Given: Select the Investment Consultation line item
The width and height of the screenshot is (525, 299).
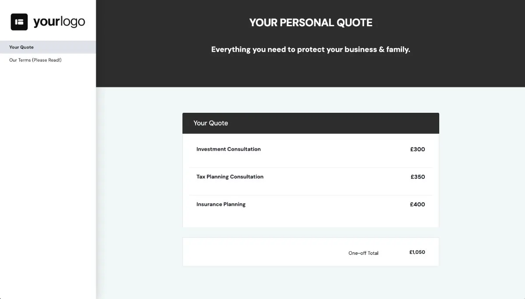Looking at the screenshot, I should click(228, 149).
